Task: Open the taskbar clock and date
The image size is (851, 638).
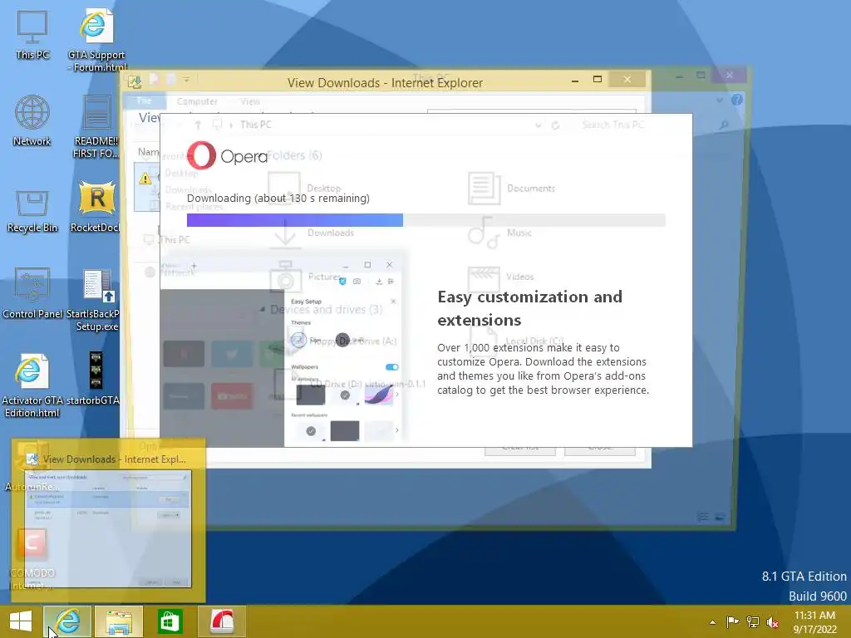Action: click(814, 622)
